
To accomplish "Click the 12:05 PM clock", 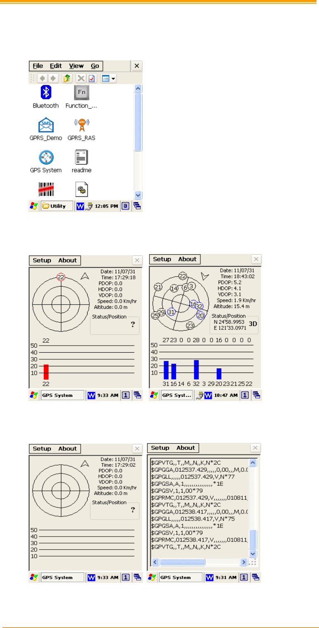I will (x=107, y=206).
